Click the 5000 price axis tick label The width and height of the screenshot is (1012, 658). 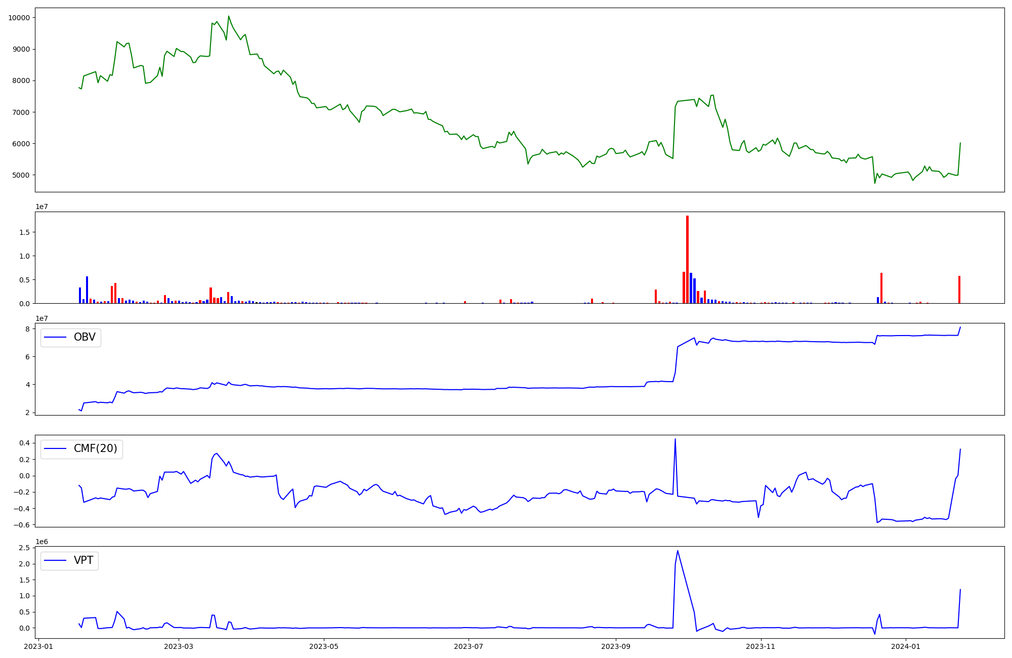21,175
